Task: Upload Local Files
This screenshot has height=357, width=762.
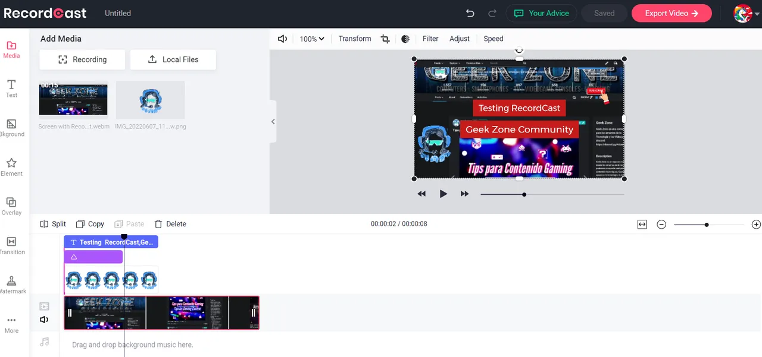Action: point(173,59)
